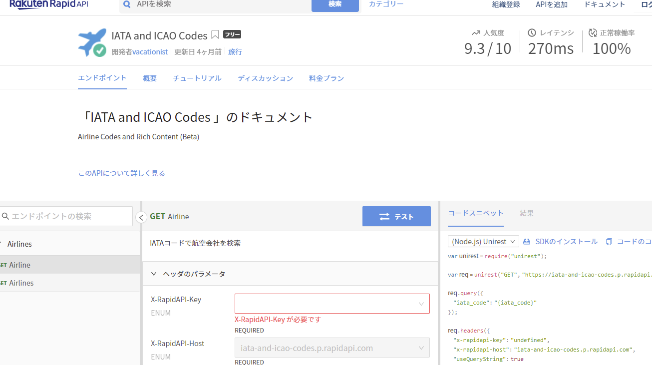The height and width of the screenshot is (365, 652).
Task: Select the エンドポイント tab
Action: (x=102, y=78)
